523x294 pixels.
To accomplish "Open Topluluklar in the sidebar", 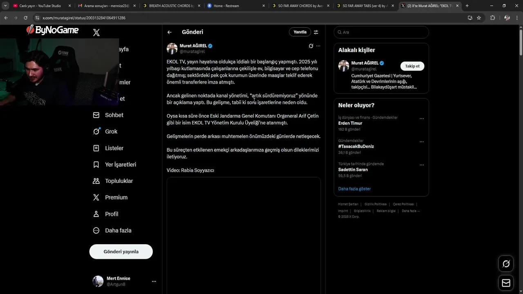I will 113,181.
